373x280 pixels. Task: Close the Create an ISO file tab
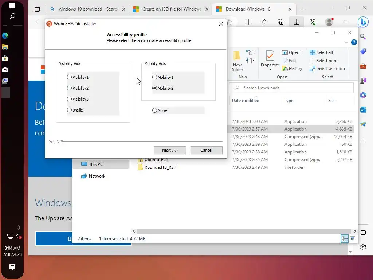coord(207,9)
